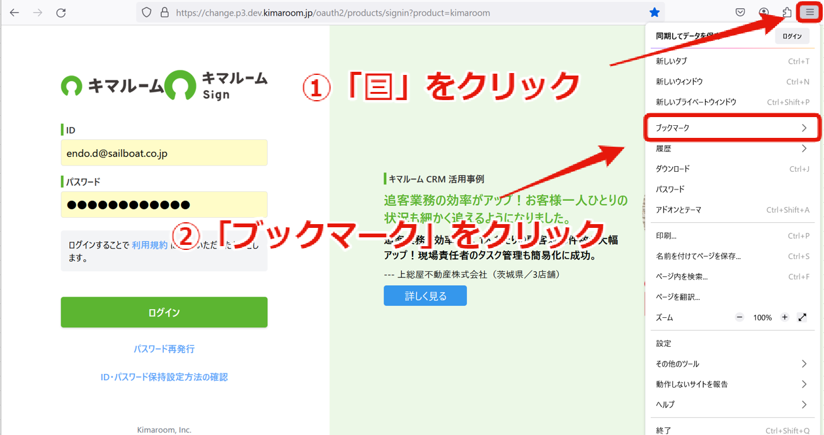Select 新しいタブ menu item
Image resolution: width=824 pixels, height=435 pixels.
(732, 61)
